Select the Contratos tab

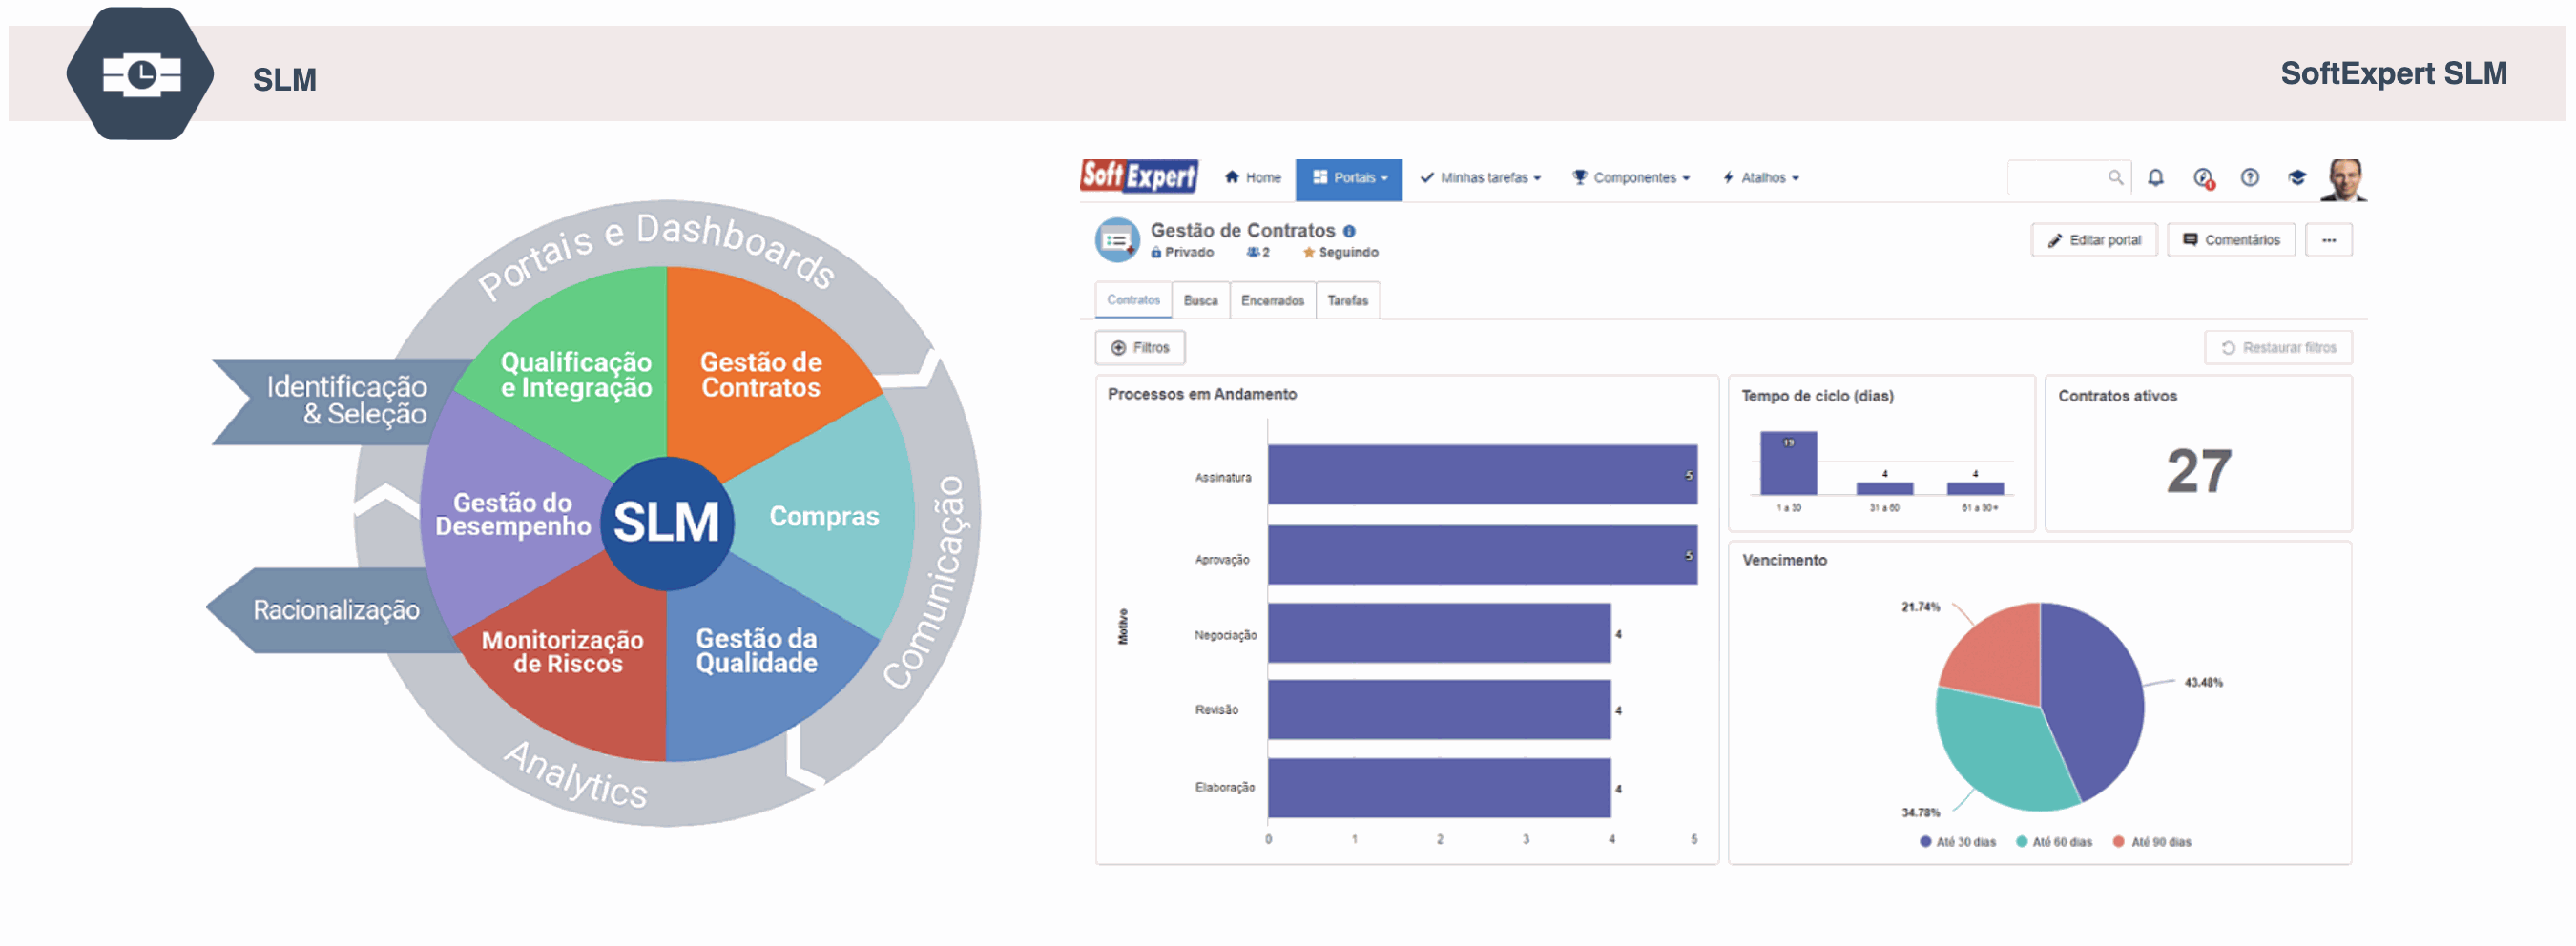pos(1133,300)
